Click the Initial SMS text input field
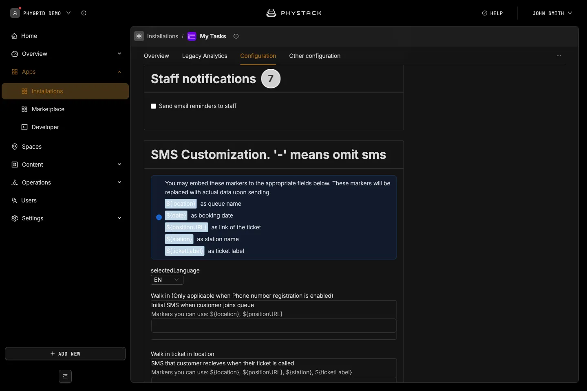Viewport: 587px width, 391px height. (274, 326)
